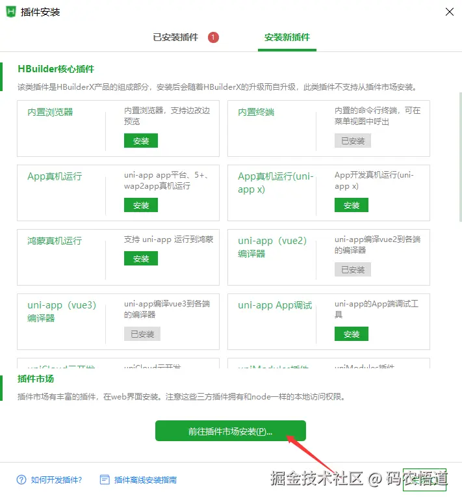Click 已安装 button for uni-app (vue3) 编译器
This screenshot has width=462, height=501.
tap(142, 334)
